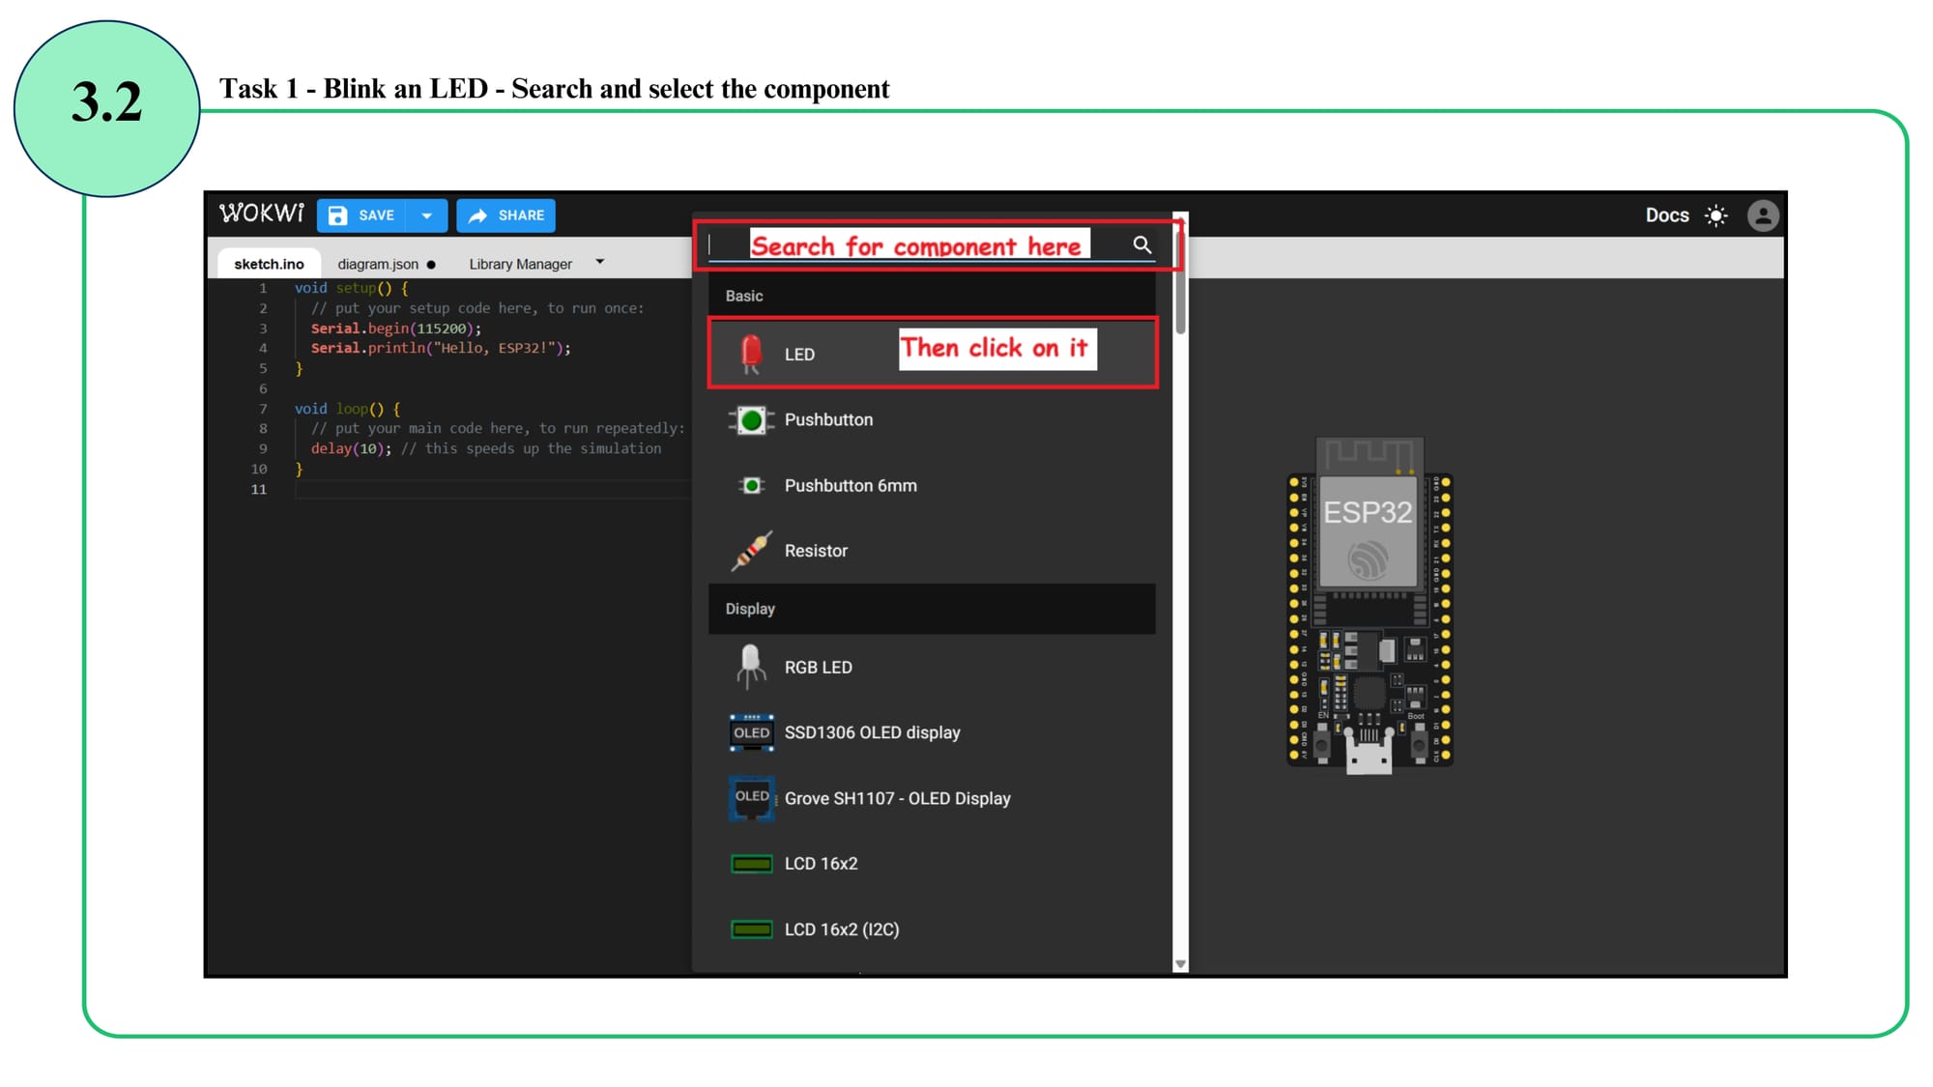Click the SHARE button
Image resolution: width=1933 pixels, height=1087 pixels.
pyautogui.click(x=505, y=215)
